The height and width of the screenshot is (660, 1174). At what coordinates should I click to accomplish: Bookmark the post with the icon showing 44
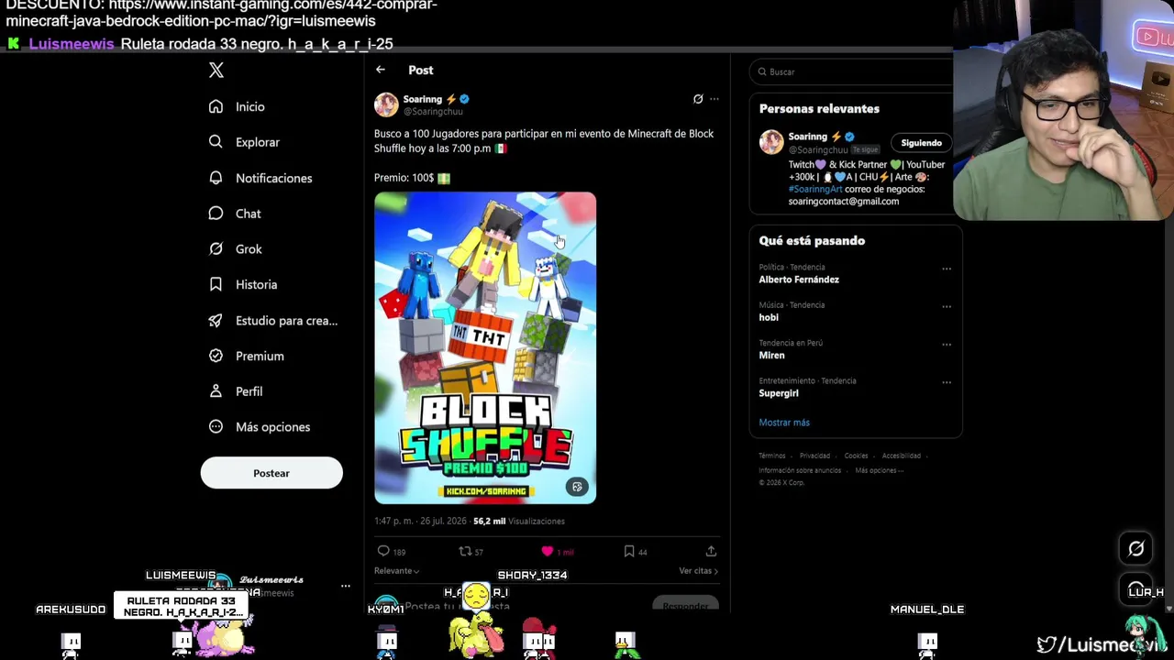point(629,551)
